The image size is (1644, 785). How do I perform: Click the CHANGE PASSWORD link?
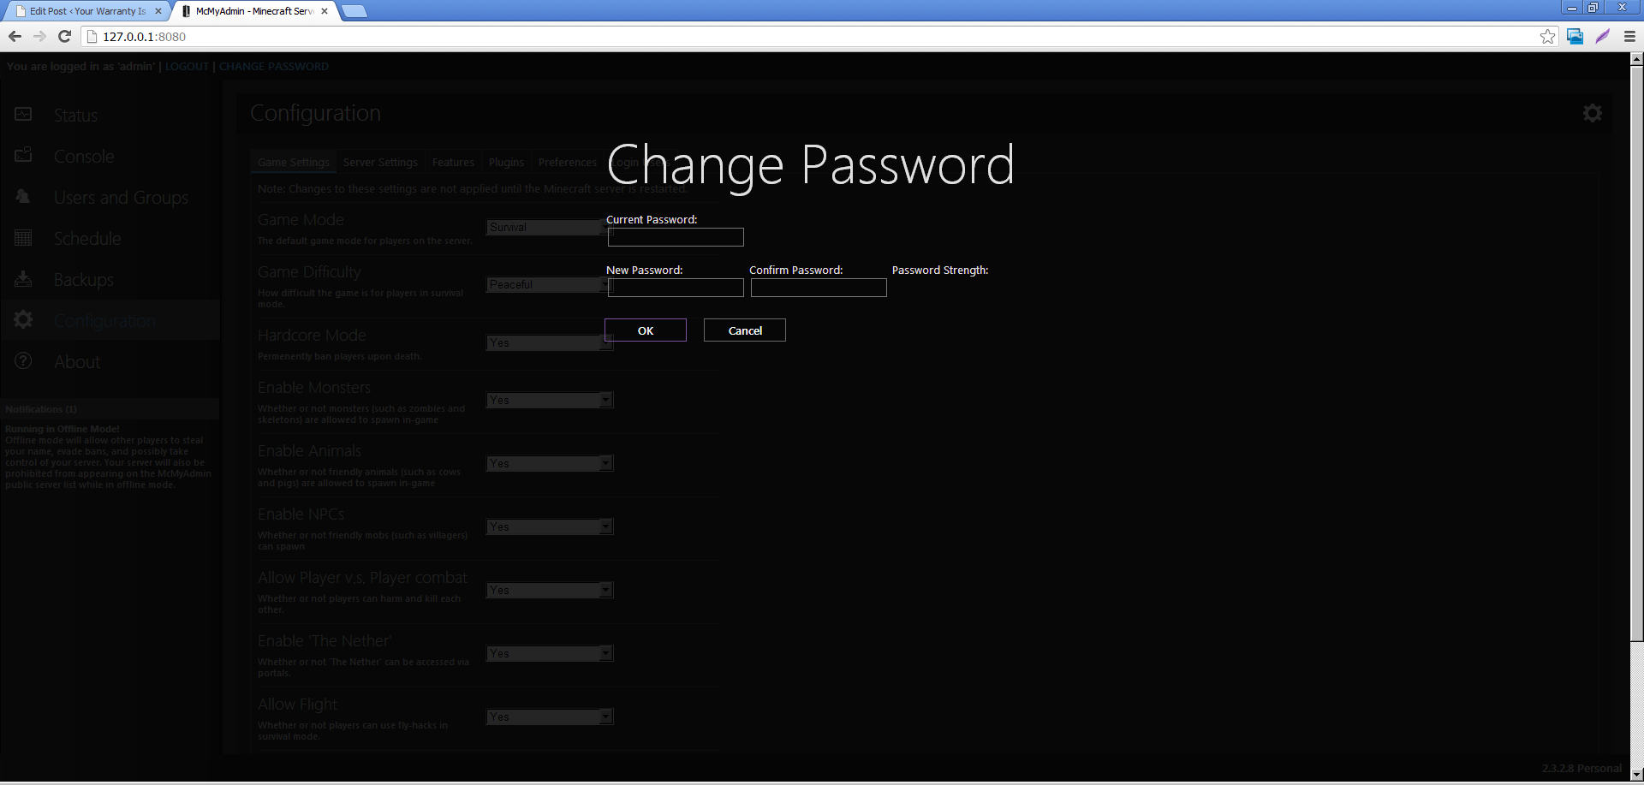pos(274,66)
